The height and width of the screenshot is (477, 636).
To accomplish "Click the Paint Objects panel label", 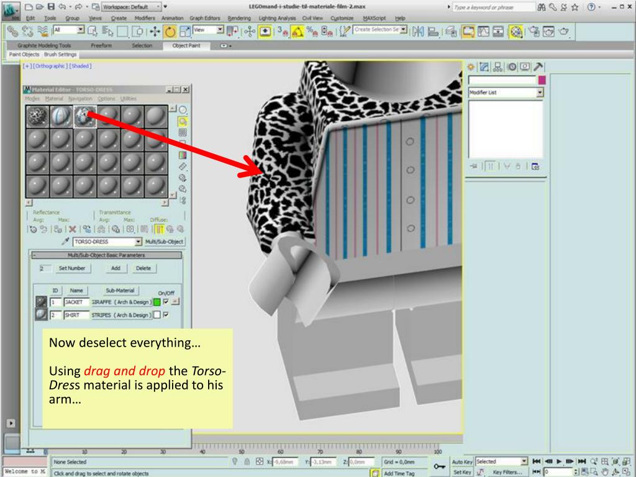I will [x=24, y=55].
